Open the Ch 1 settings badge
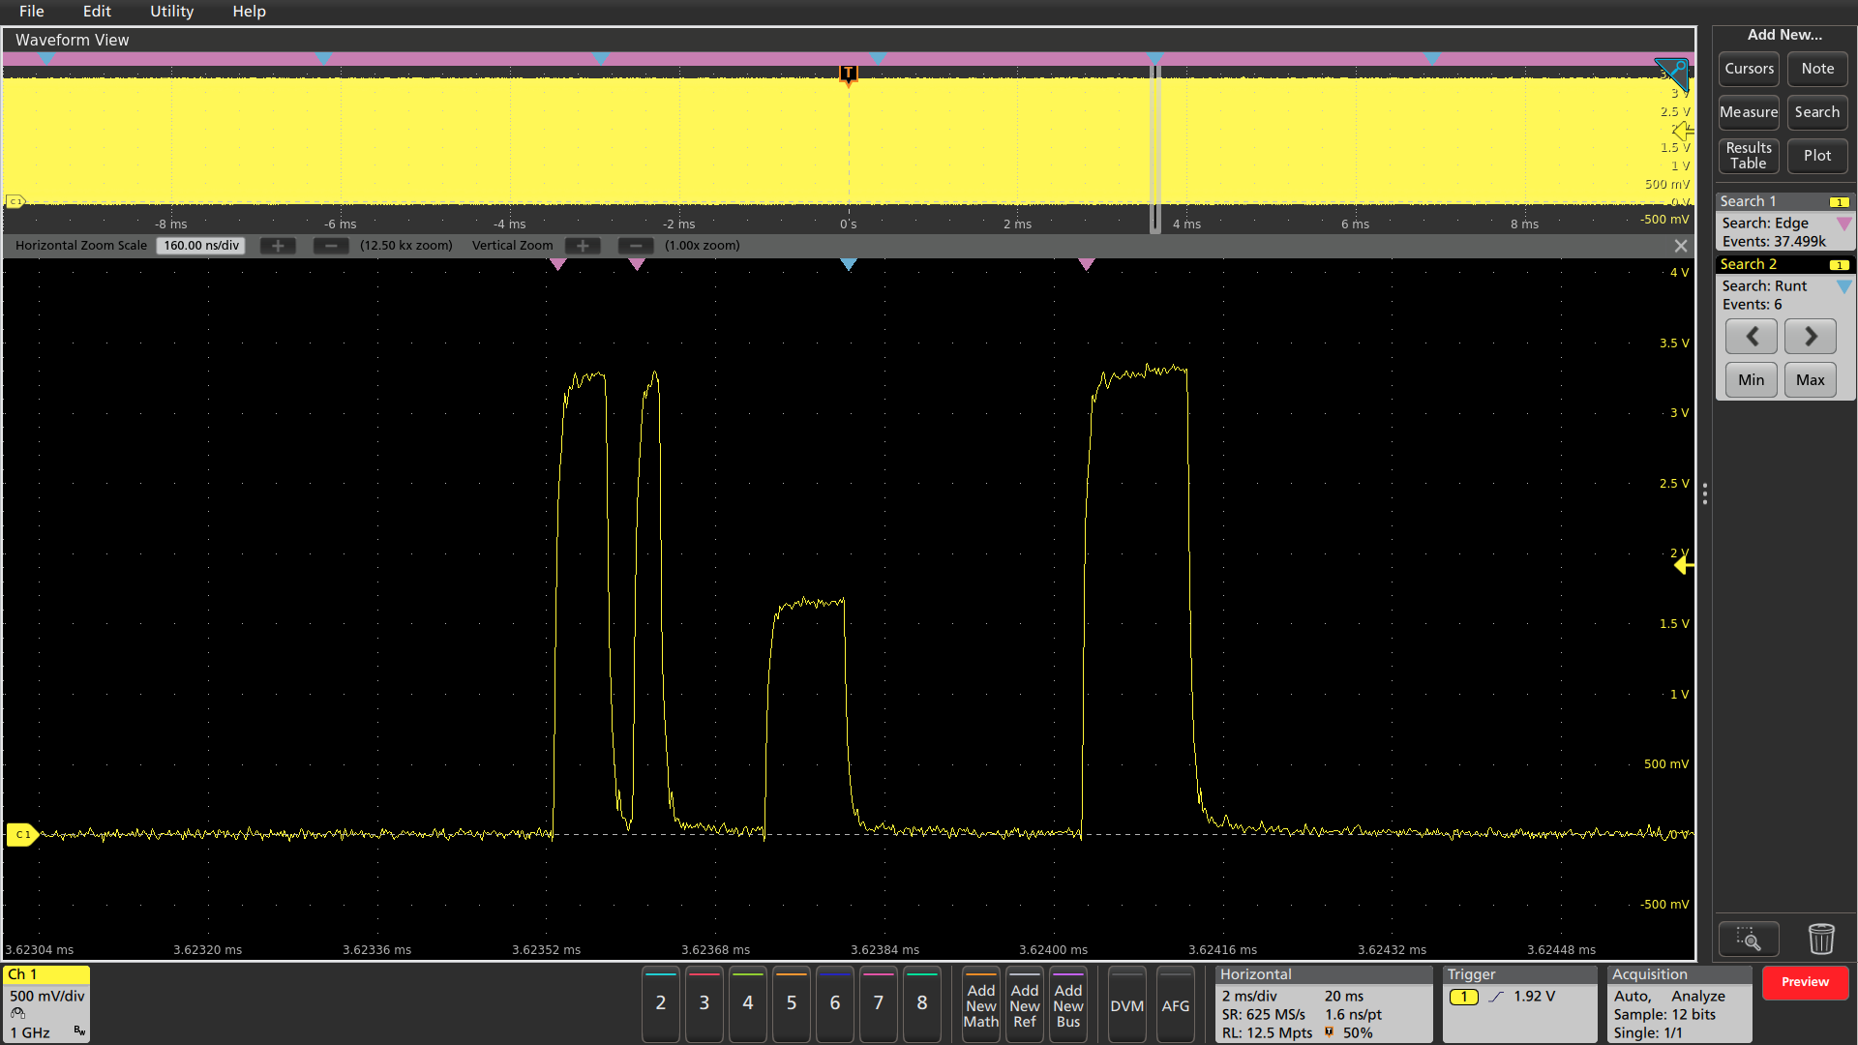This screenshot has height=1045, width=1858. pyautogui.click(x=46, y=1003)
